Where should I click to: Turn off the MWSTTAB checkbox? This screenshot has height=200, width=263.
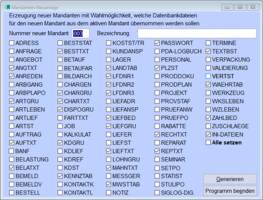[109, 184]
